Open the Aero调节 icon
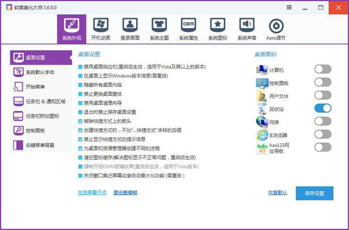This screenshot has width=349, height=230. pyautogui.click(x=276, y=26)
